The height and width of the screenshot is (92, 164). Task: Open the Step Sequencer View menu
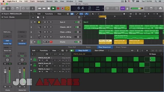[55, 51]
